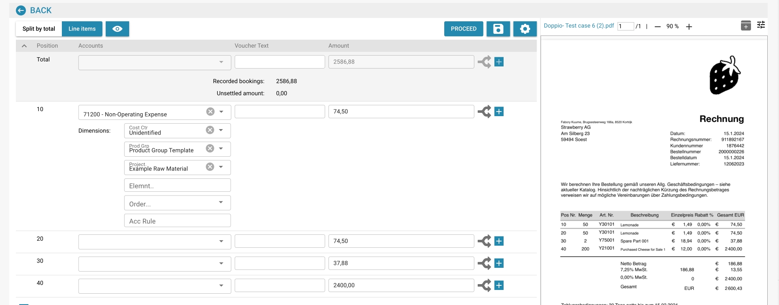Remove the Example Raw Material project value
The image size is (779, 305).
click(x=210, y=167)
